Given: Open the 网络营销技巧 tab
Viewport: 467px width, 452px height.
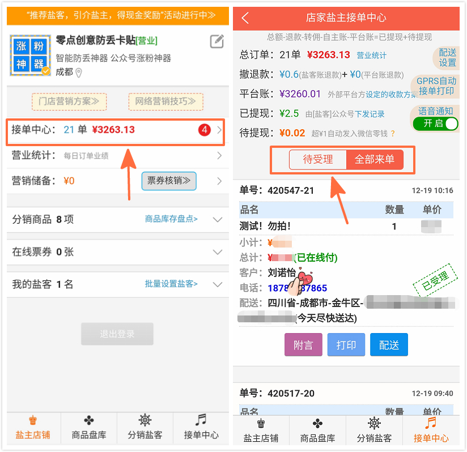Looking at the screenshot, I should coord(165,102).
